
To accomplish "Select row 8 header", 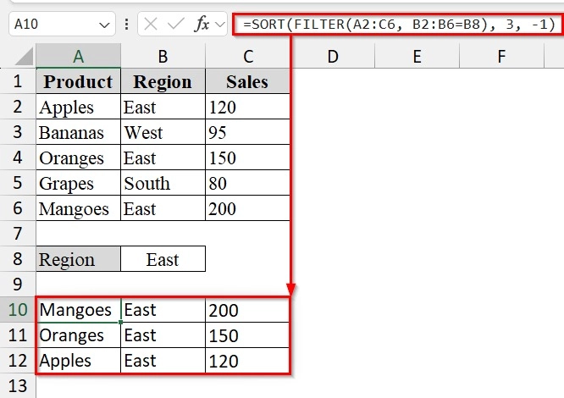I will (17, 260).
